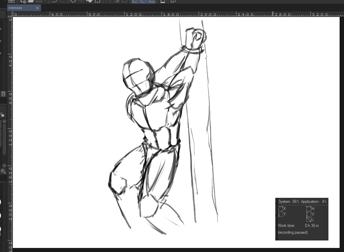Click the Undo arrow in command bar
344x252 pixels.
pos(54,1)
